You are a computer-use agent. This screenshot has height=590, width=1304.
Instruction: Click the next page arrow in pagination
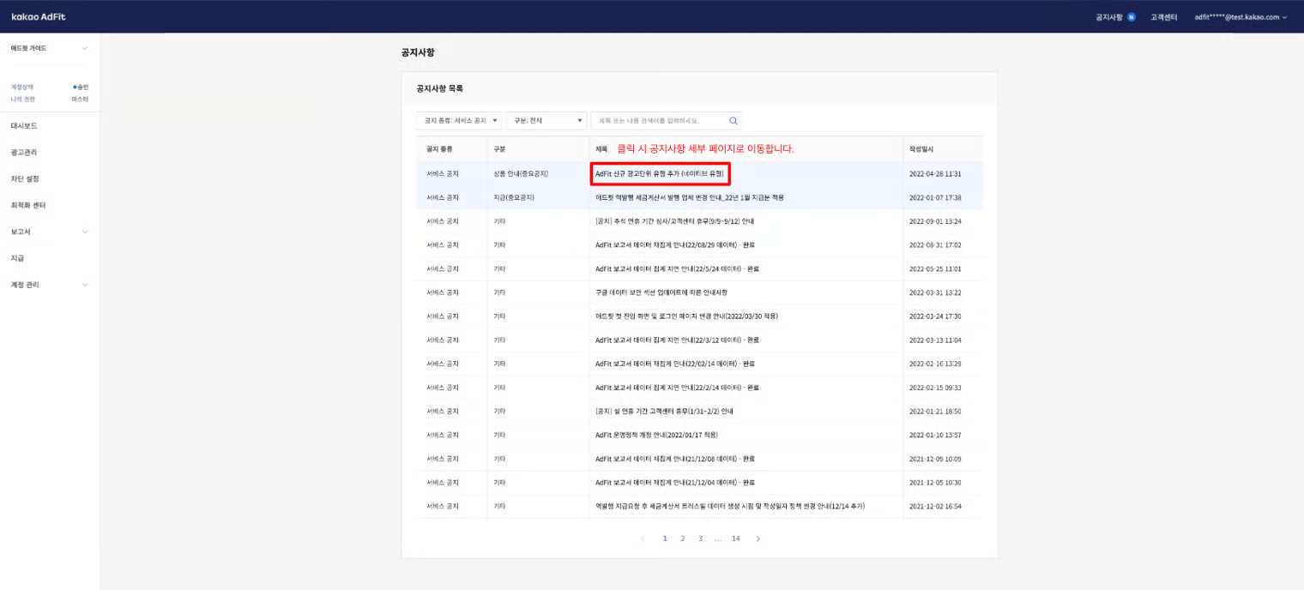[x=758, y=539]
